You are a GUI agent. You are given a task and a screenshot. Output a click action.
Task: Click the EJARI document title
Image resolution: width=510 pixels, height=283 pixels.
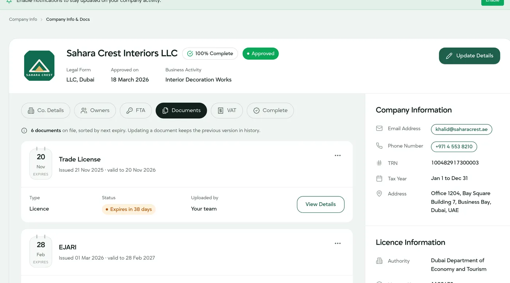(x=68, y=247)
